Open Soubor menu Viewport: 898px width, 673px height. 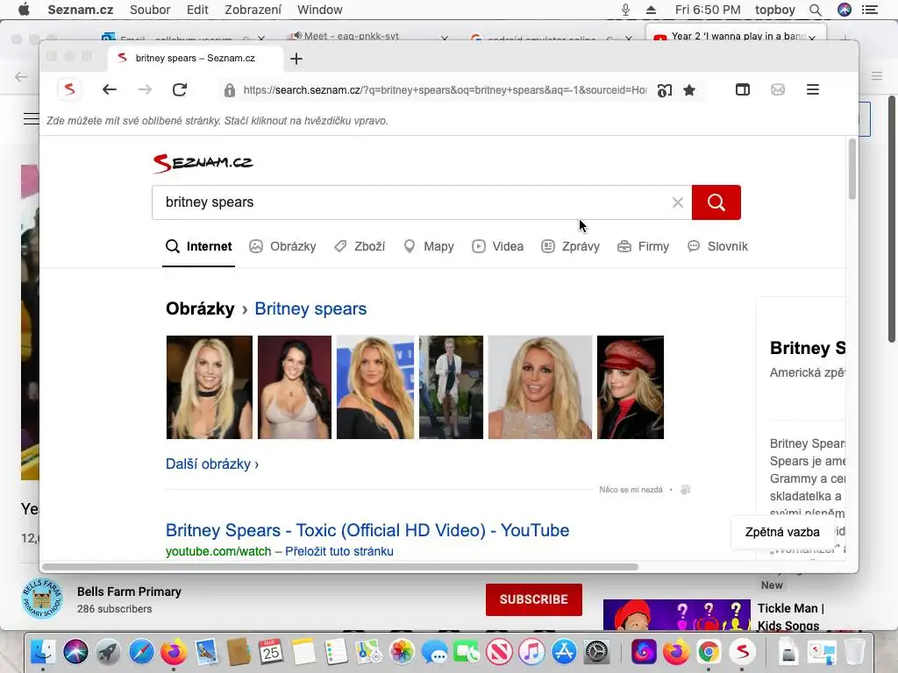tap(150, 10)
